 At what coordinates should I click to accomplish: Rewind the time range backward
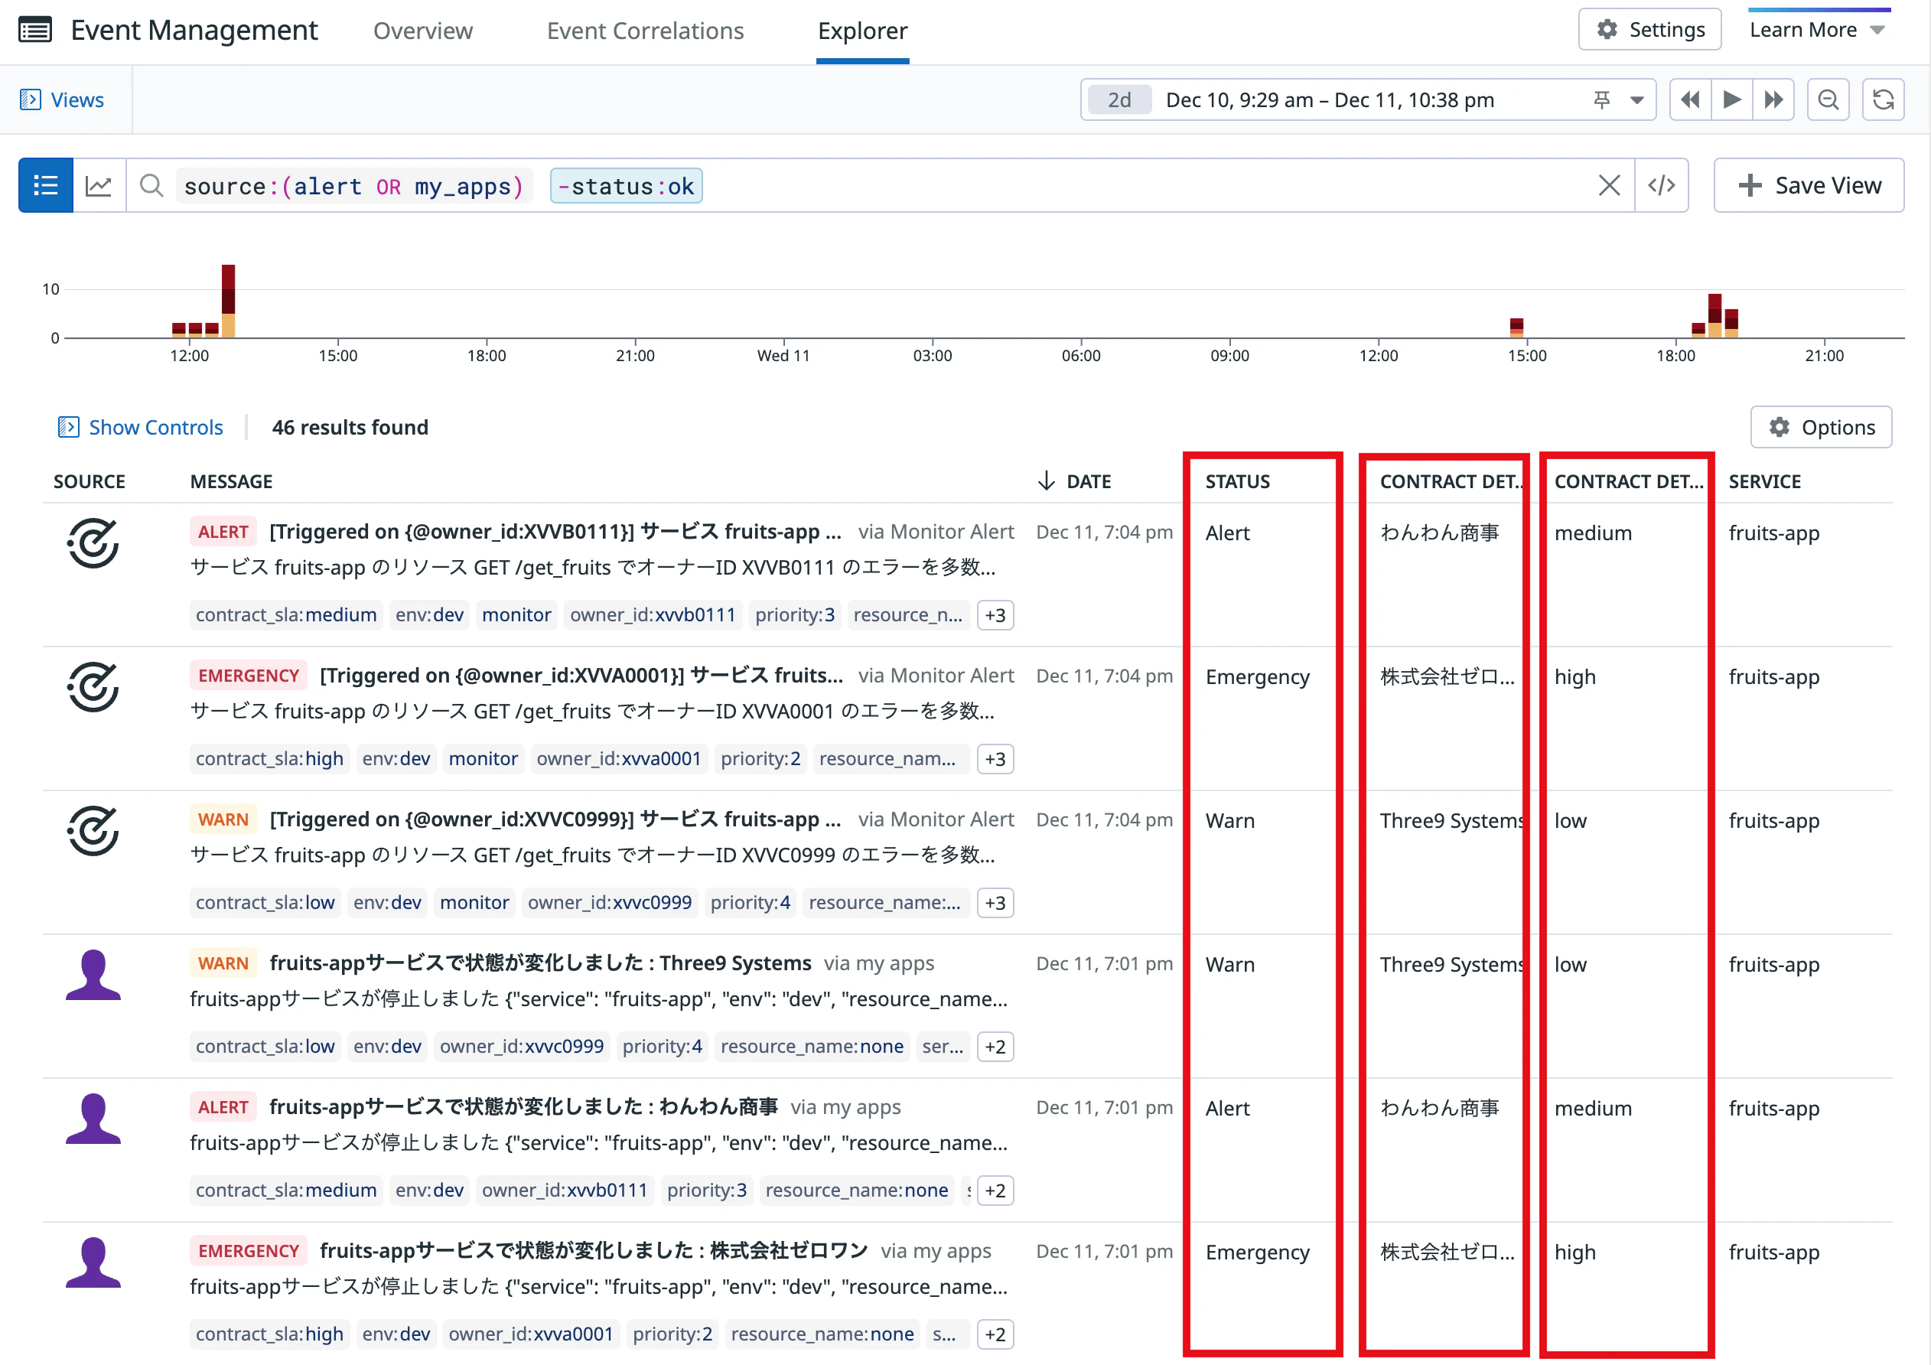1689,100
